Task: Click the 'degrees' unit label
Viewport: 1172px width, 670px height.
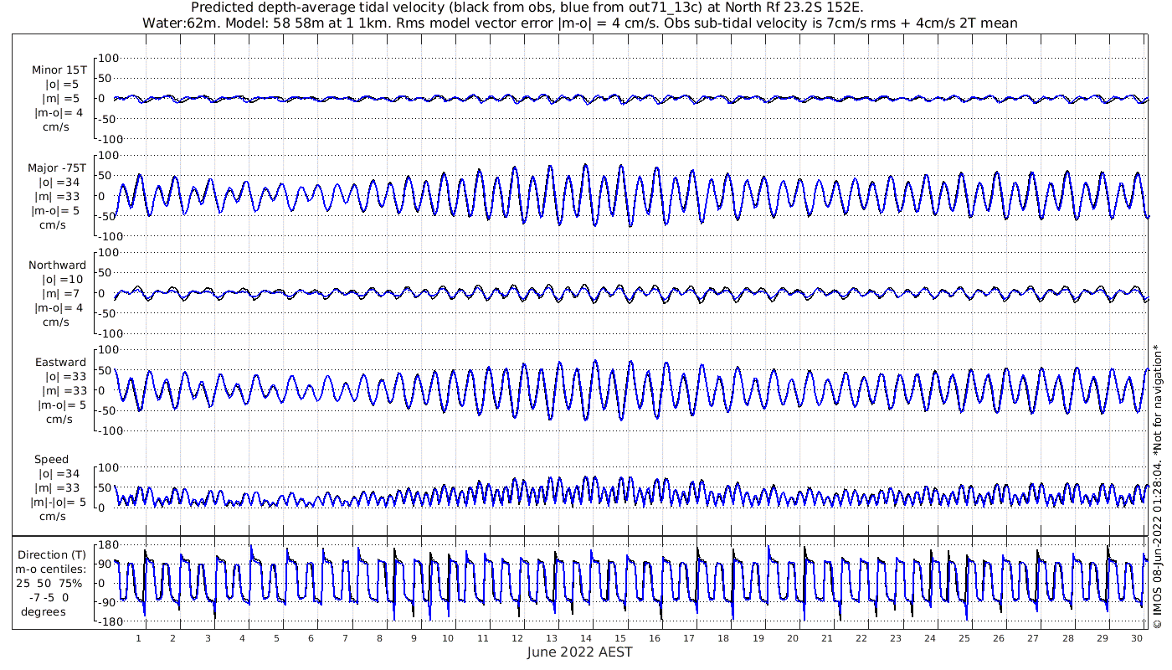Action: 44,612
